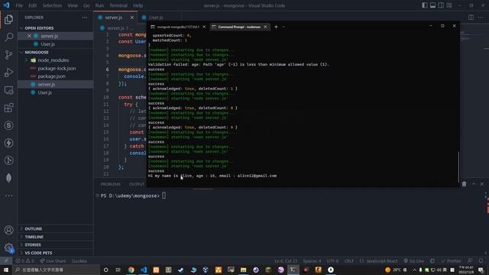The image size is (489, 275).
Task: Open the Source Control view
Action: (x=8, y=55)
